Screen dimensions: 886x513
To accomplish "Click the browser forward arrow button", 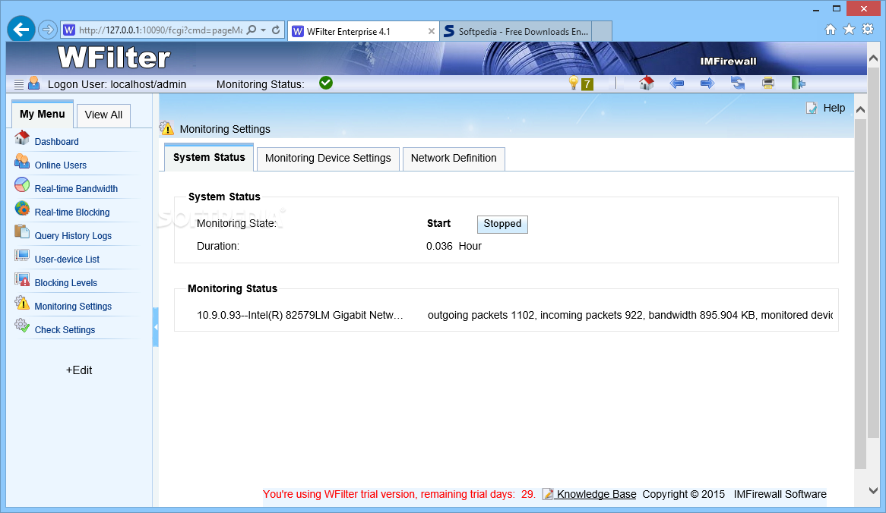I will (48, 30).
